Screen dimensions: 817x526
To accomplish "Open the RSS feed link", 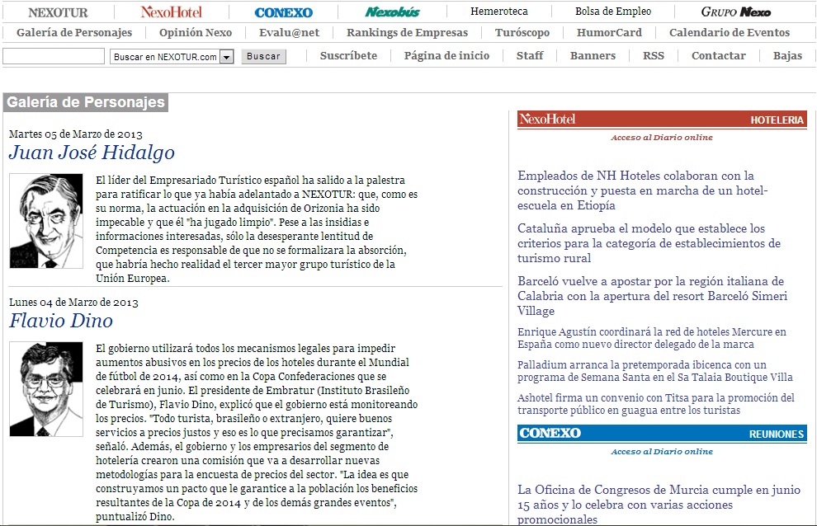I will point(654,56).
